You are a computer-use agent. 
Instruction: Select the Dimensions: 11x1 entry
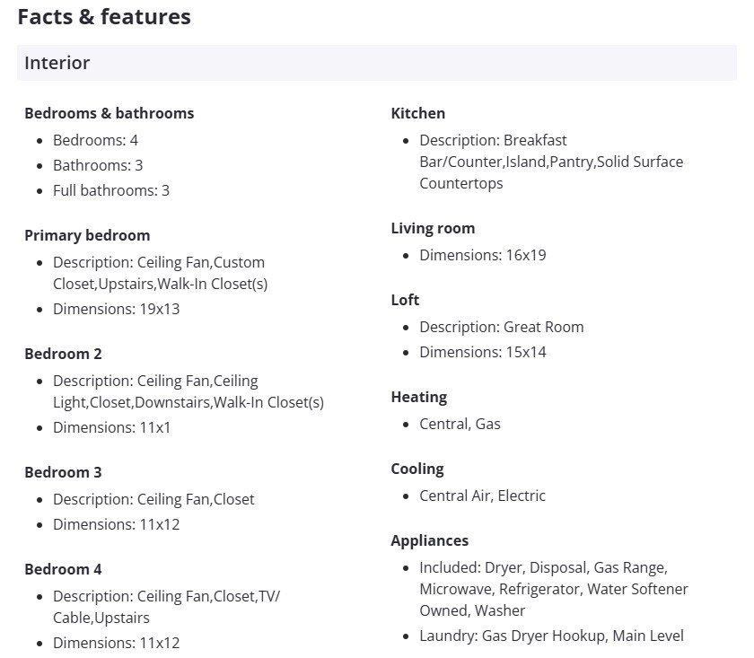tap(111, 427)
